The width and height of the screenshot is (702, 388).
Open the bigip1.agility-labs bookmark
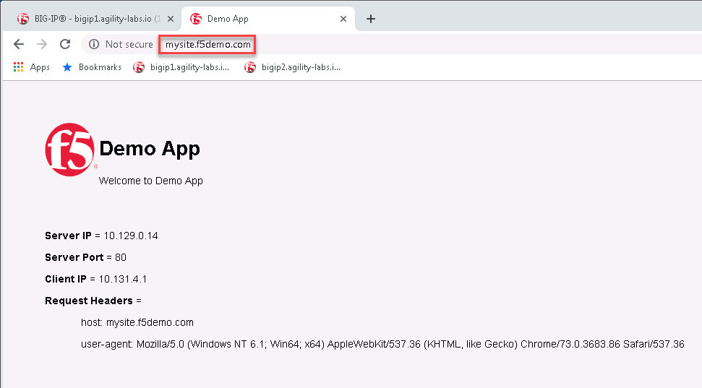pyautogui.click(x=181, y=67)
